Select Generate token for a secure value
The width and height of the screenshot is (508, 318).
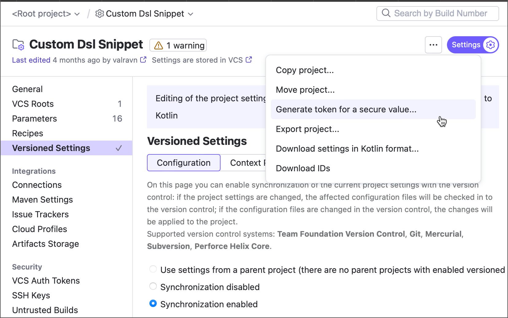click(346, 109)
